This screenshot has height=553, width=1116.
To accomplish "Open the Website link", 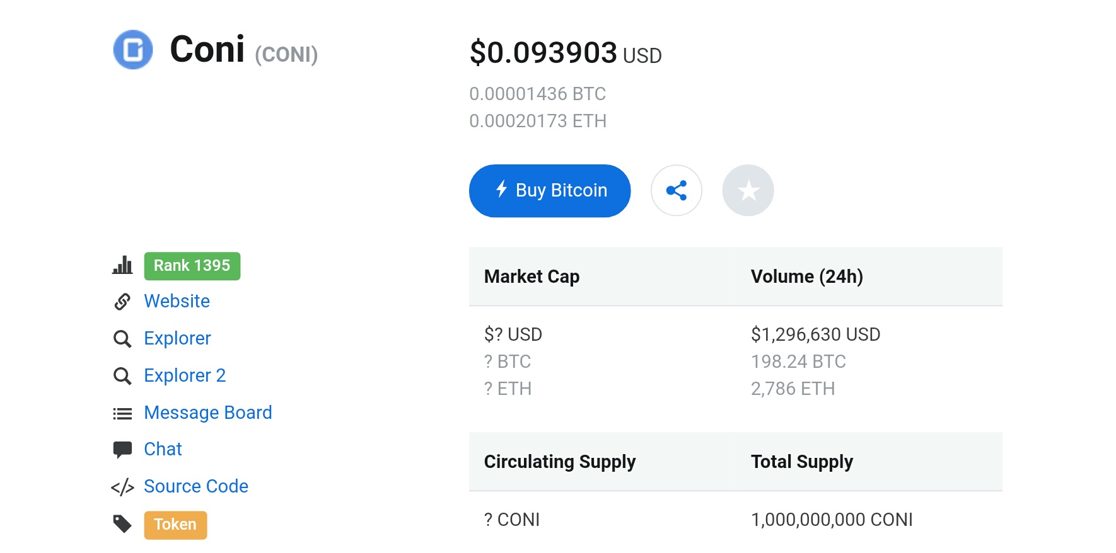I will tap(177, 301).
